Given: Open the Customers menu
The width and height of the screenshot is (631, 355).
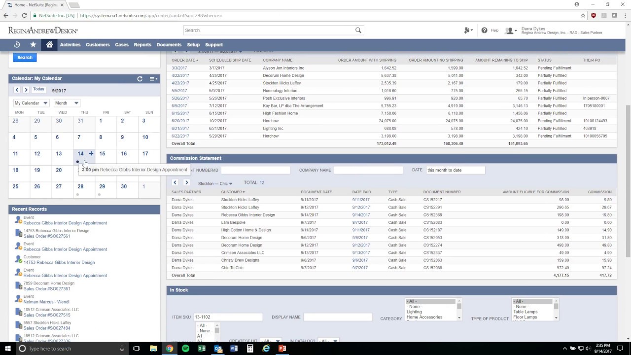Looking at the screenshot, I should click(x=98, y=45).
